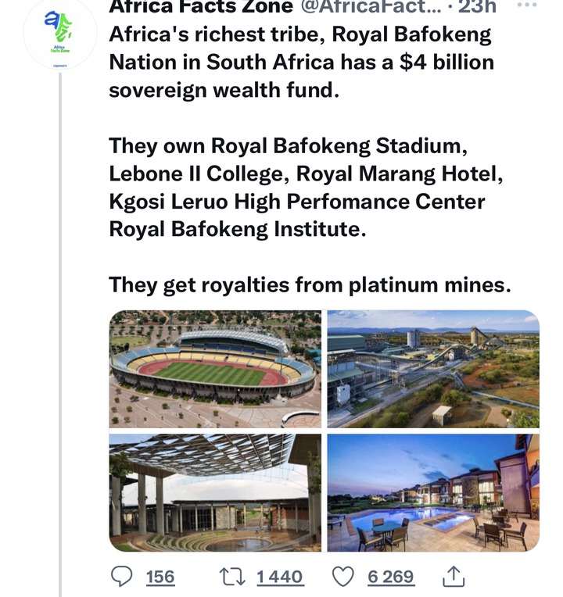Select the tweet text about Royal Bafokeng Nation
This screenshot has width=563, height=597.
click(x=301, y=62)
